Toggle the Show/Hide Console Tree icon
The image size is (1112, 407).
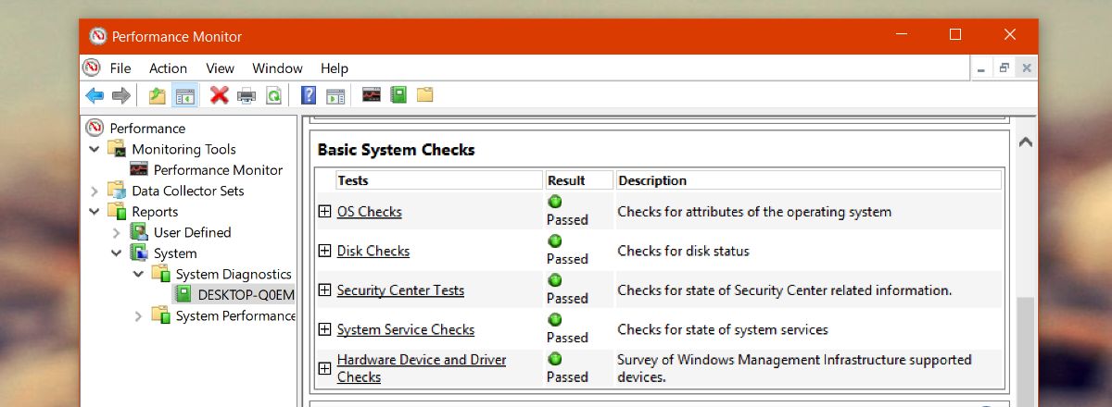point(185,95)
